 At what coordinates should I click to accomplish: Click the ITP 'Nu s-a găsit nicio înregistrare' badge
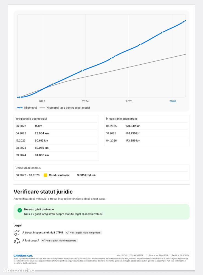[x=83, y=233]
